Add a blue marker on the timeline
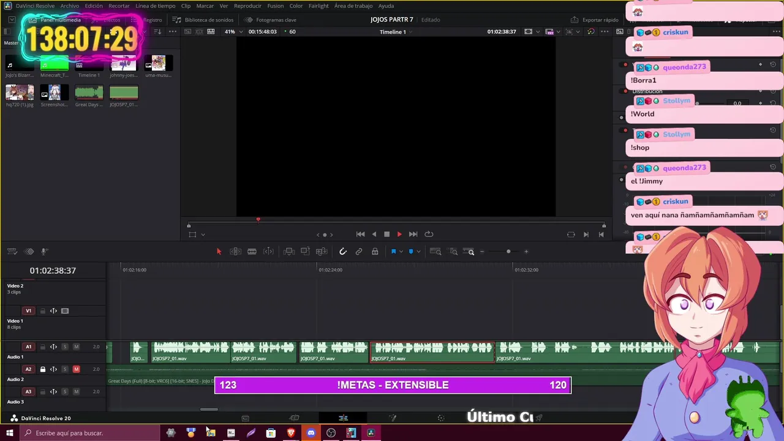This screenshot has height=441, width=784. 411,252
